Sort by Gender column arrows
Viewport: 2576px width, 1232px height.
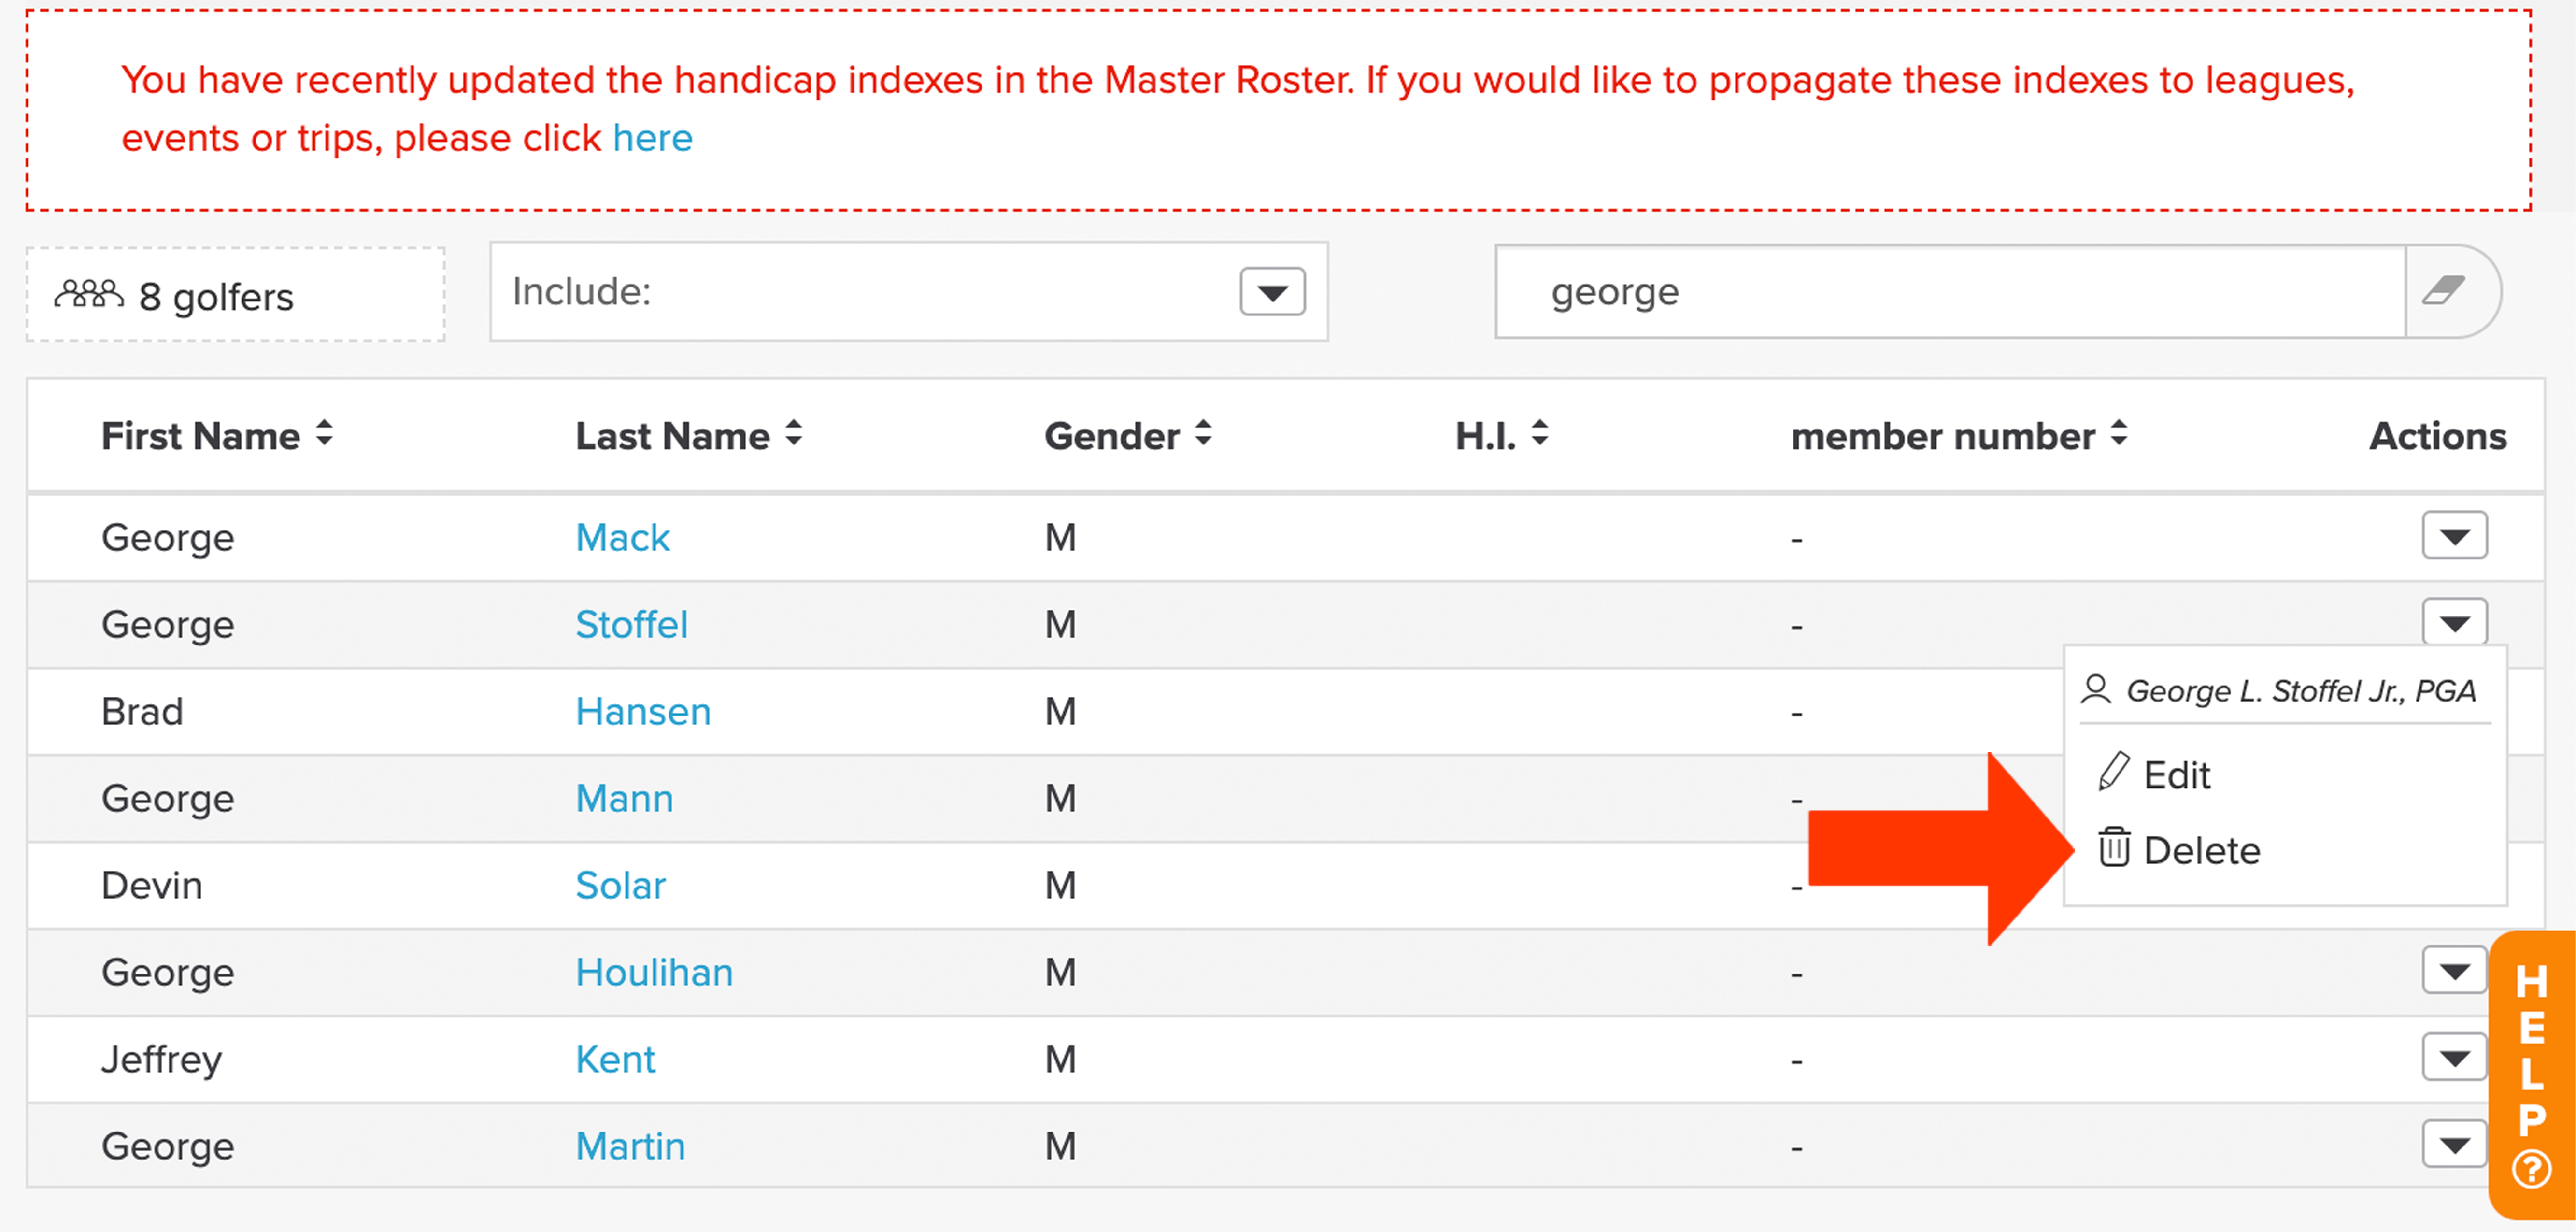(x=1204, y=434)
